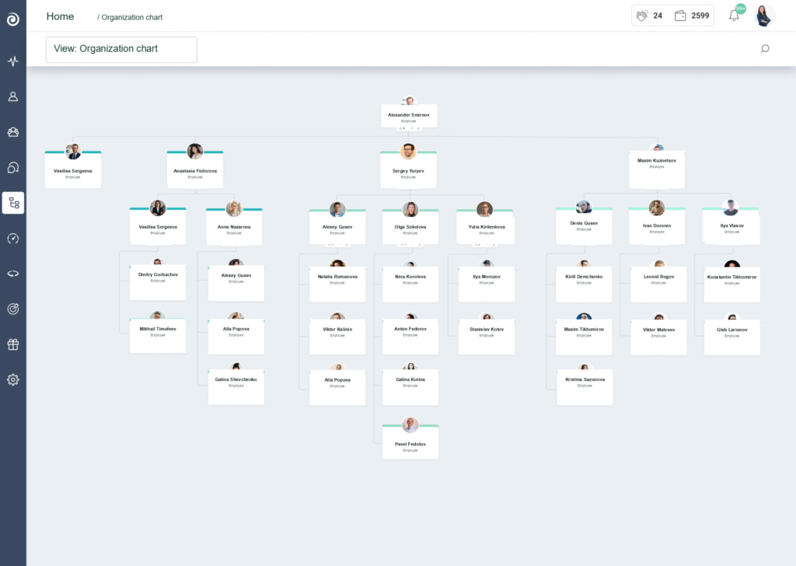Click Anna Nazarova's avatar photo

(x=234, y=208)
